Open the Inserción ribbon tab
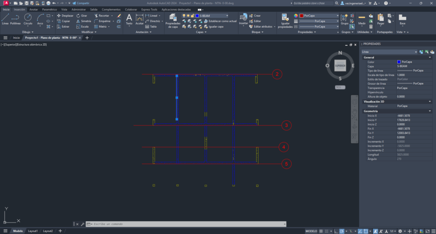436x234 pixels. click(20, 9)
